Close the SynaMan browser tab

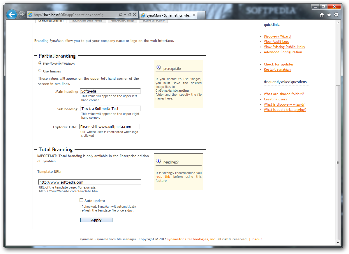pyautogui.click(x=194, y=15)
